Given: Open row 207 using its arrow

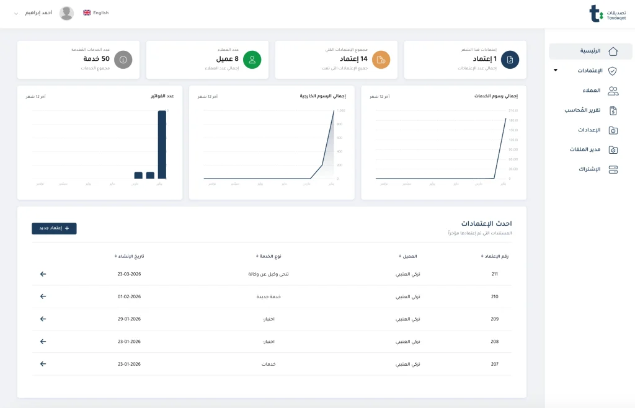Looking at the screenshot, I should [43, 364].
